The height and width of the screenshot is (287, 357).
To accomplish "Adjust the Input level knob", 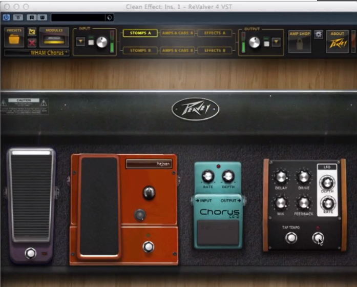I will click(x=102, y=42).
